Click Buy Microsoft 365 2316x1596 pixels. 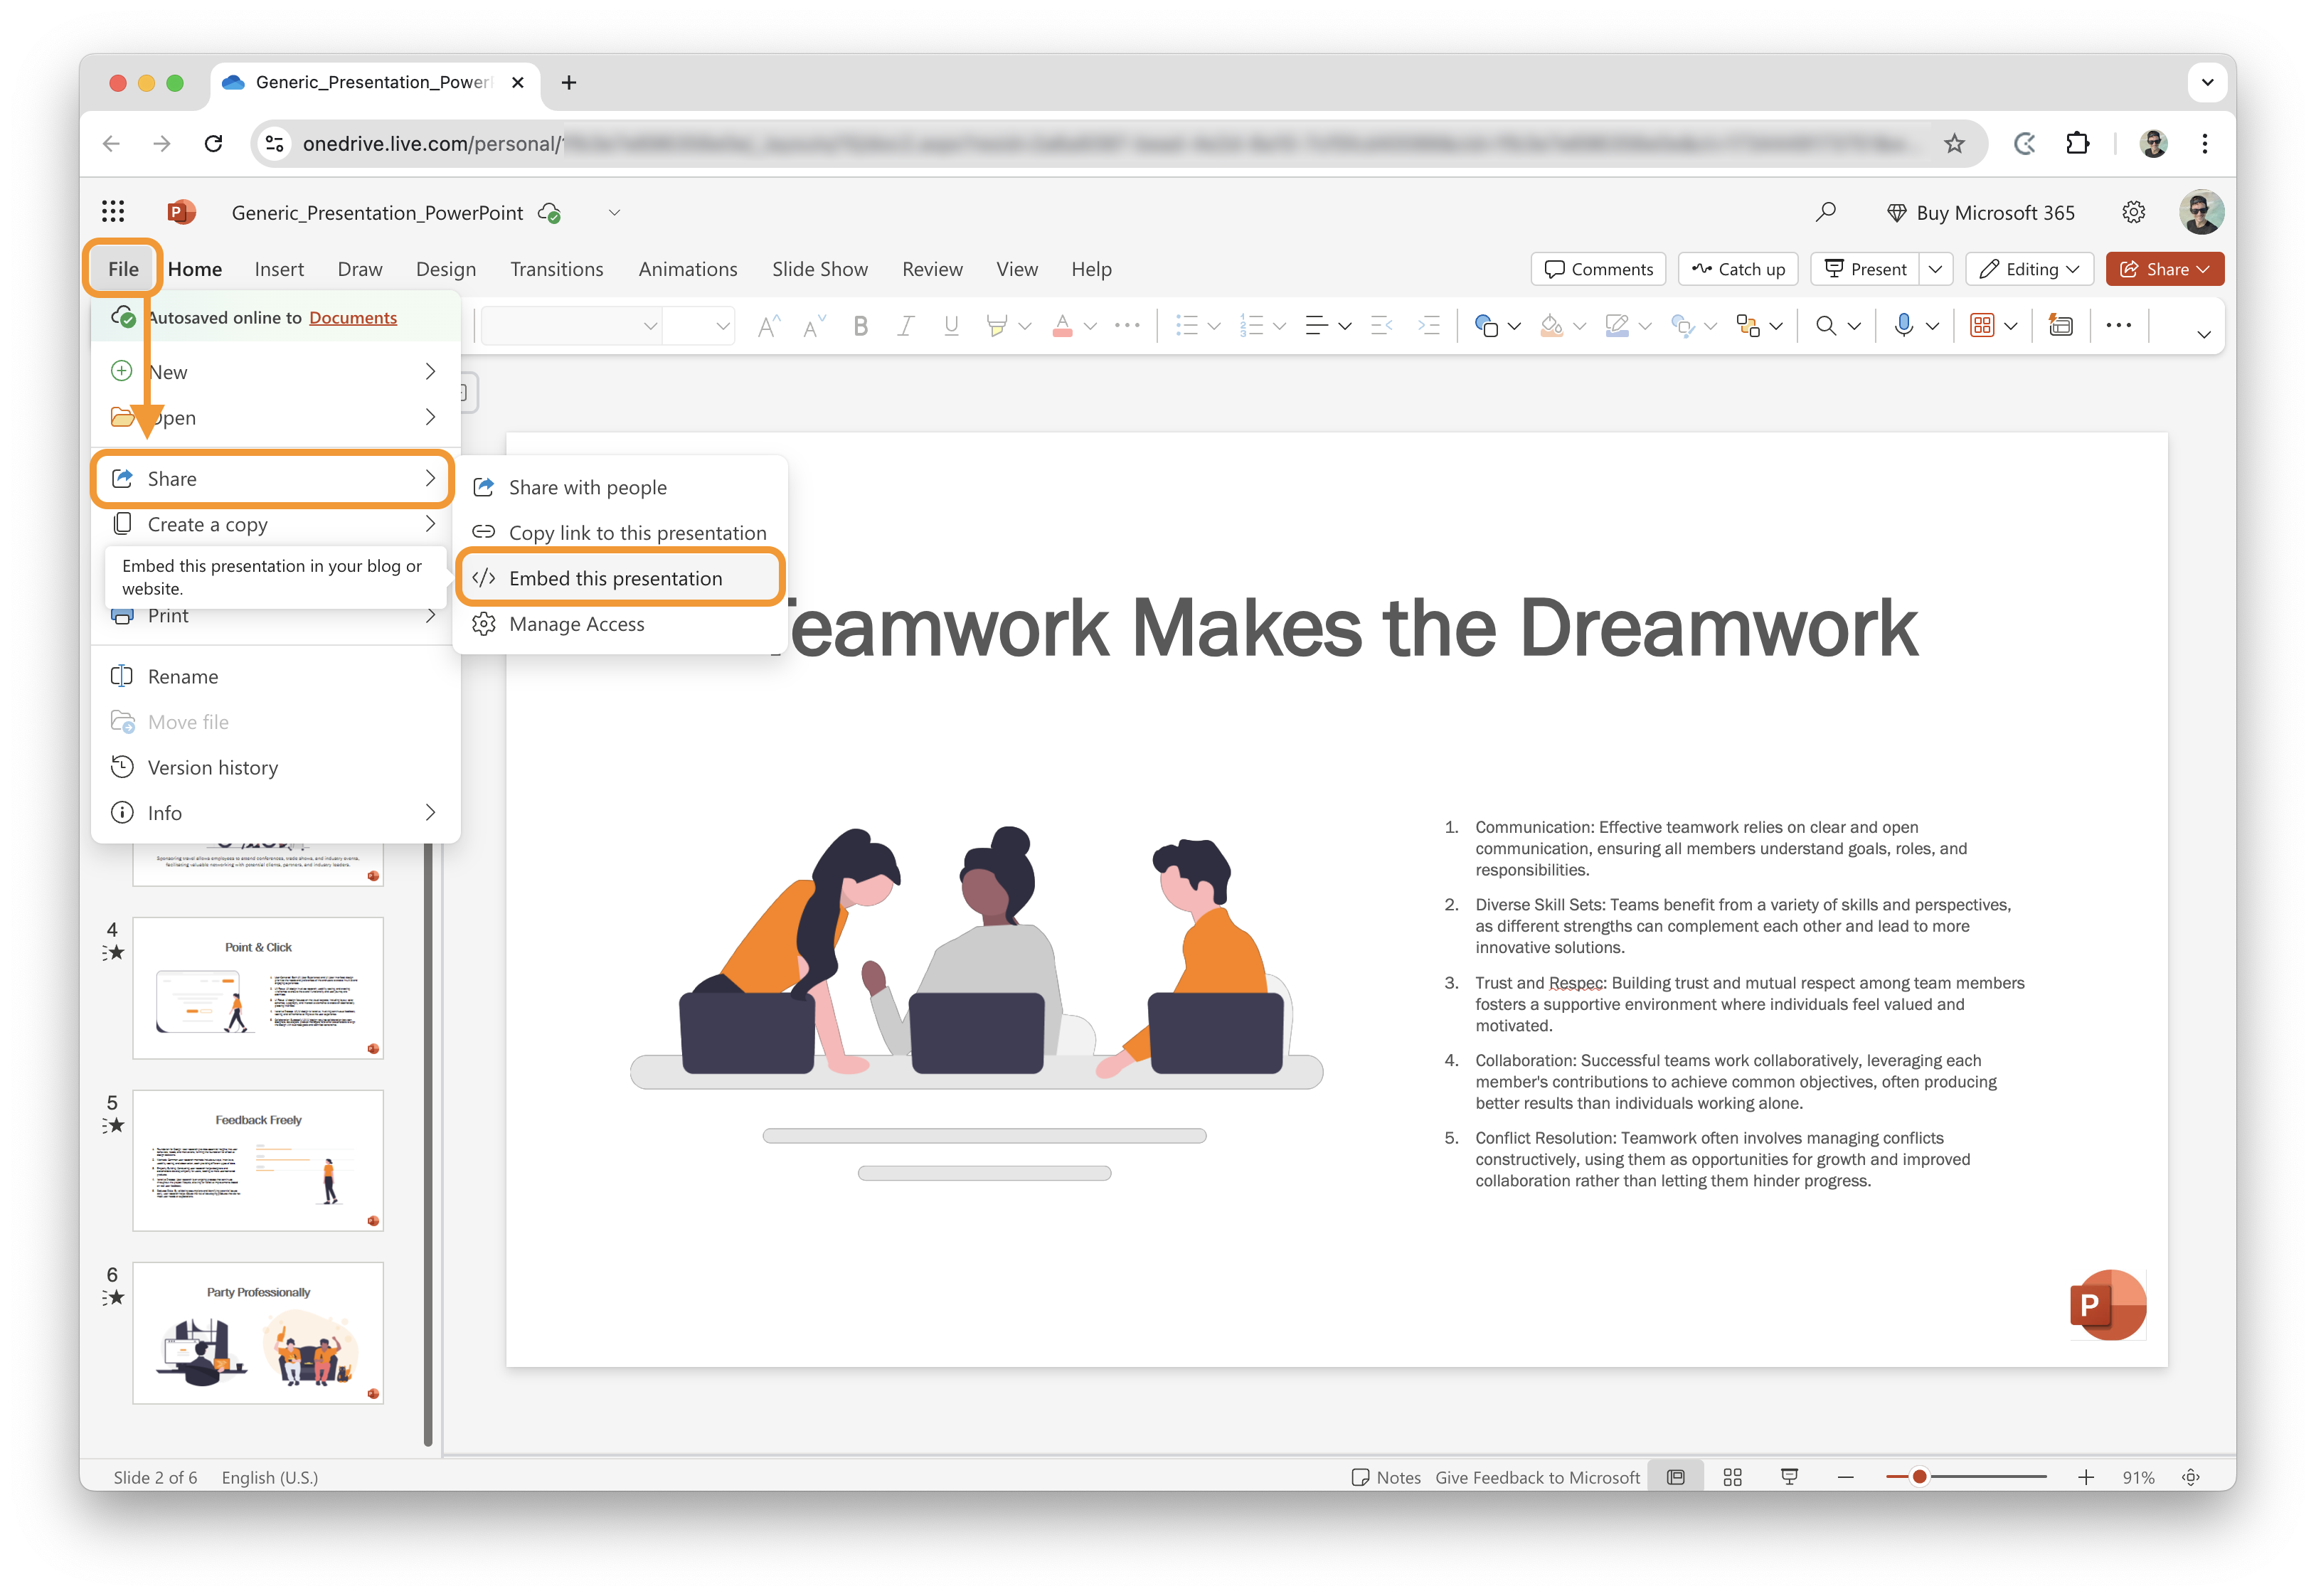1980,212
